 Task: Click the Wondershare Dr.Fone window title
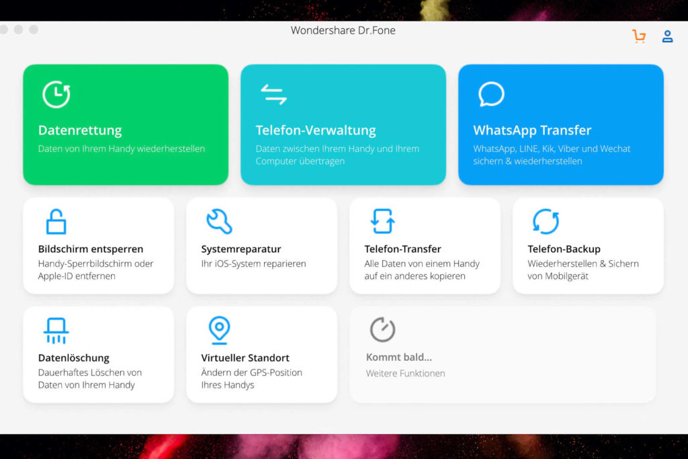click(x=343, y=30)
